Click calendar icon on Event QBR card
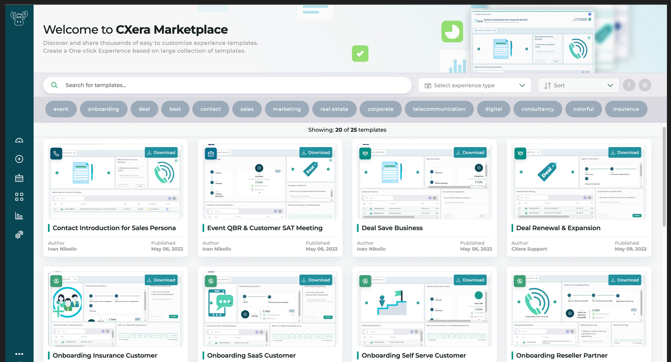Viewport: 671px width, 362px height. tap(211, 154)
